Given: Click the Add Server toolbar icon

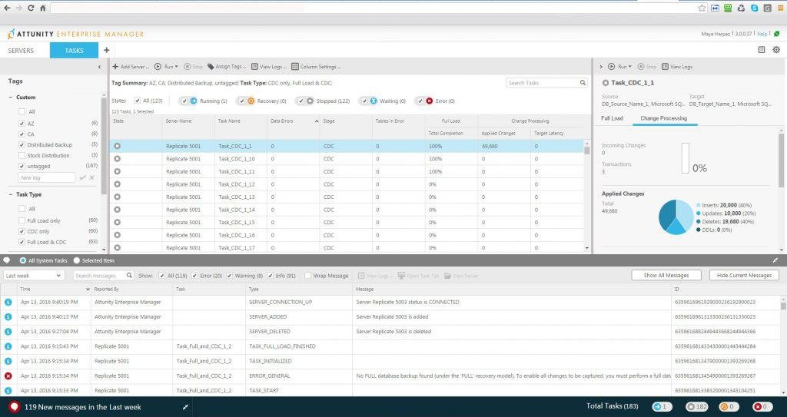Looking at the screenshot, I should [x=115, y=66].
